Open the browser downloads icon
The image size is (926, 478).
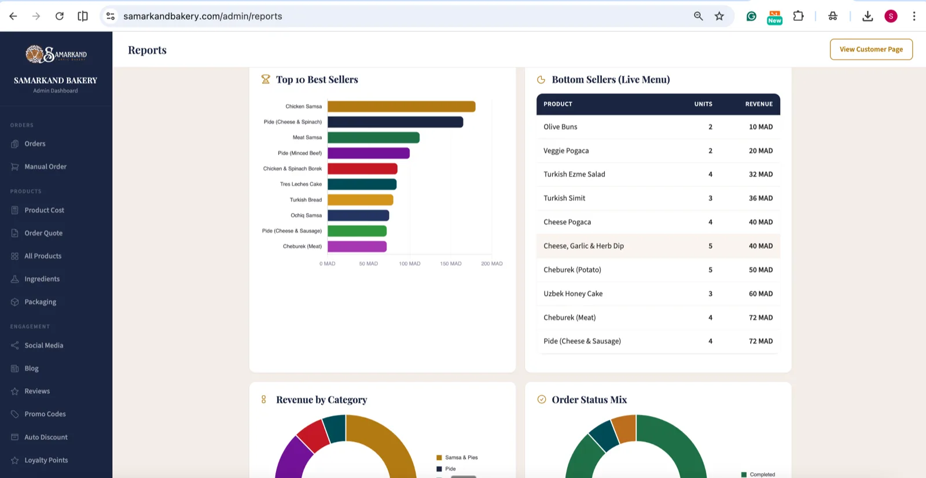coord(868,16)
